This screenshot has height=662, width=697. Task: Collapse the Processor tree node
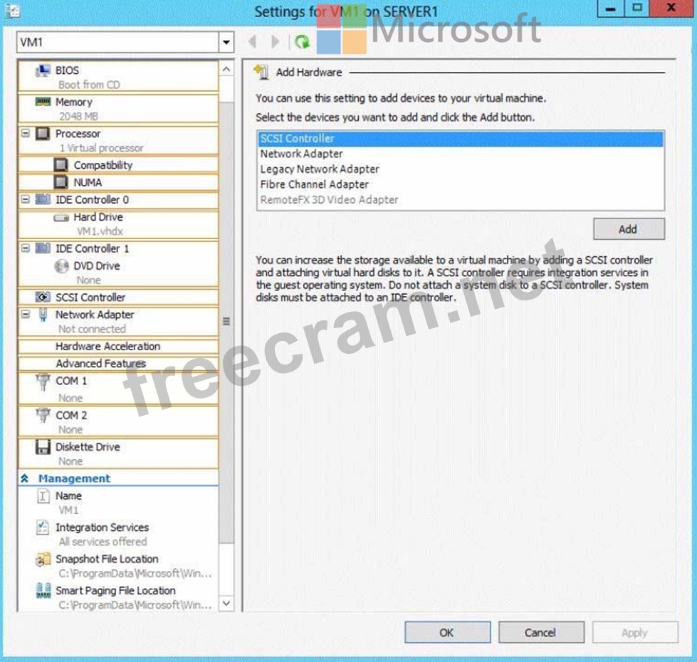26,133
